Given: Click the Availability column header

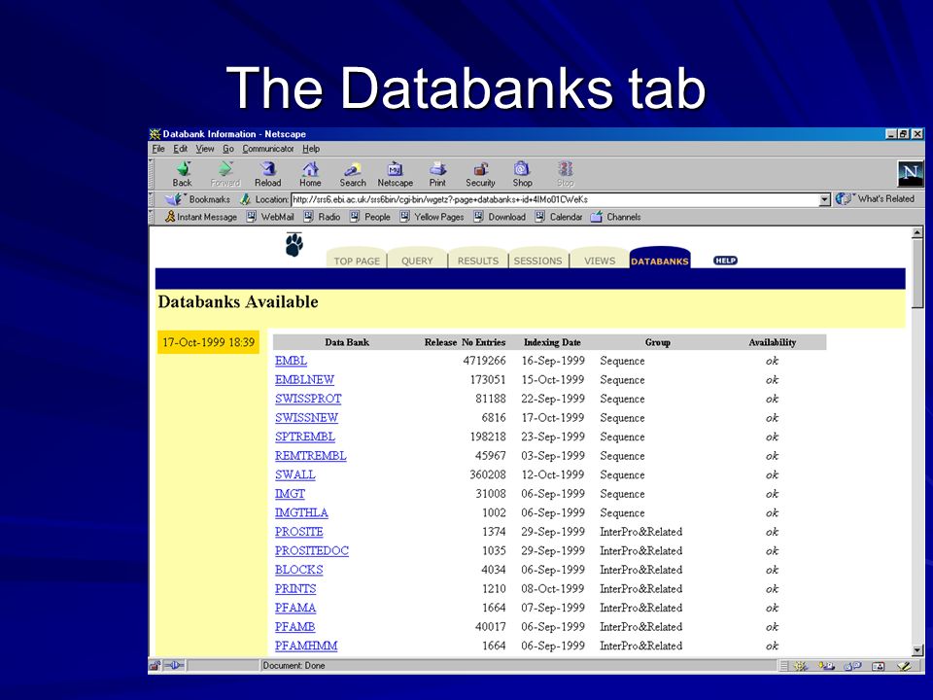Looking at the screenshot, I should click(x=773, y=342).
